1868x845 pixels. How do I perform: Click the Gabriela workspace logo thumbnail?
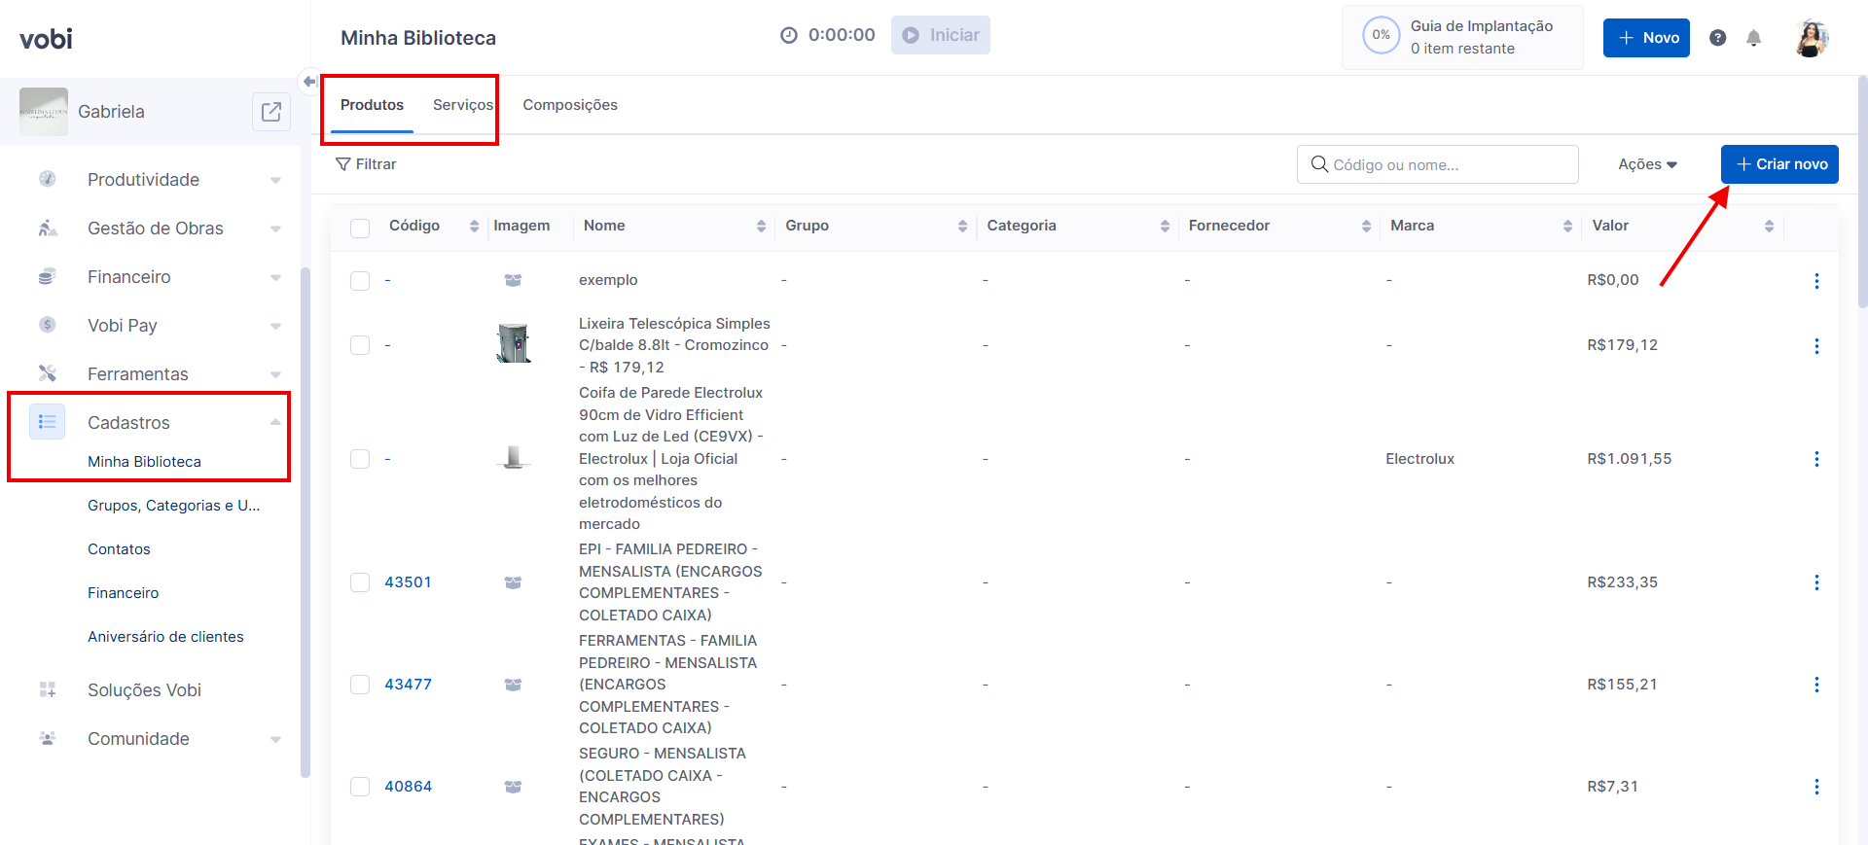(x=44, y=112)
